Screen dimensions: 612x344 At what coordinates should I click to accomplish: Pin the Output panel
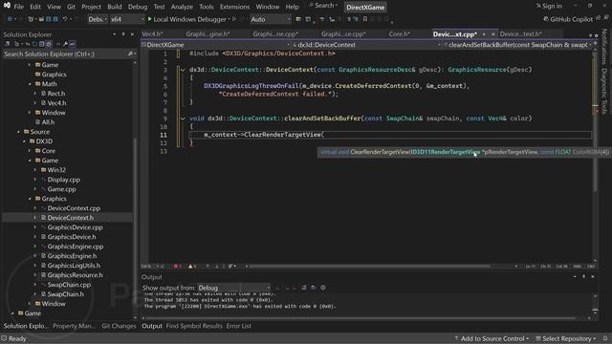click(x=583, y=276)
